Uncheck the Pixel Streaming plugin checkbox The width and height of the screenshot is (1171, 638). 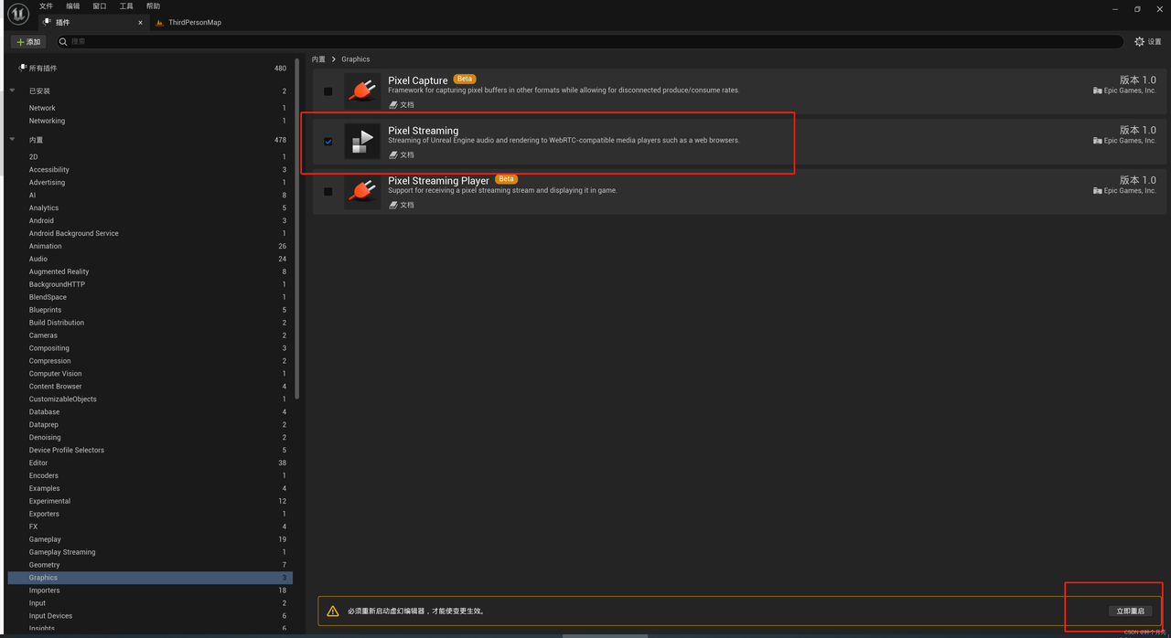328,142
